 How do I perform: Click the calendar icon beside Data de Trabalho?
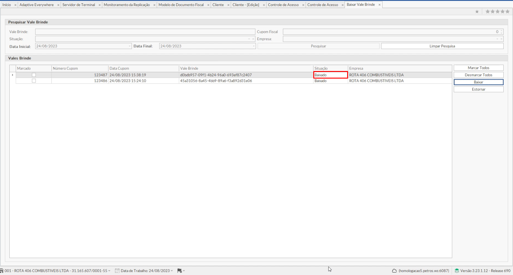117,271
